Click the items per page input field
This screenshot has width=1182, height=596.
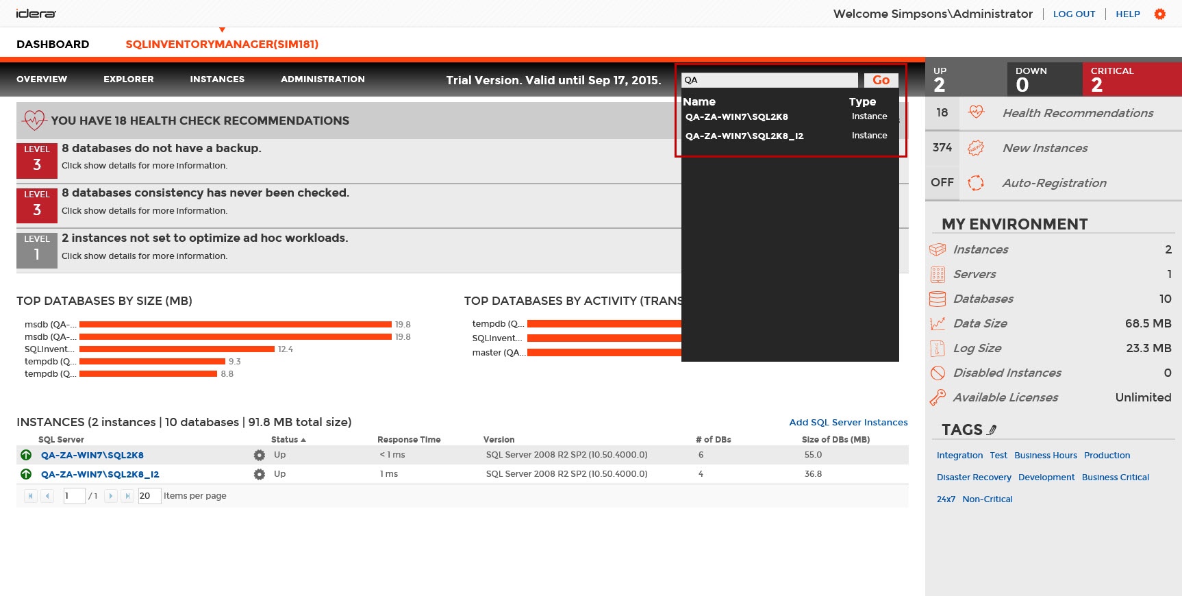149,496
